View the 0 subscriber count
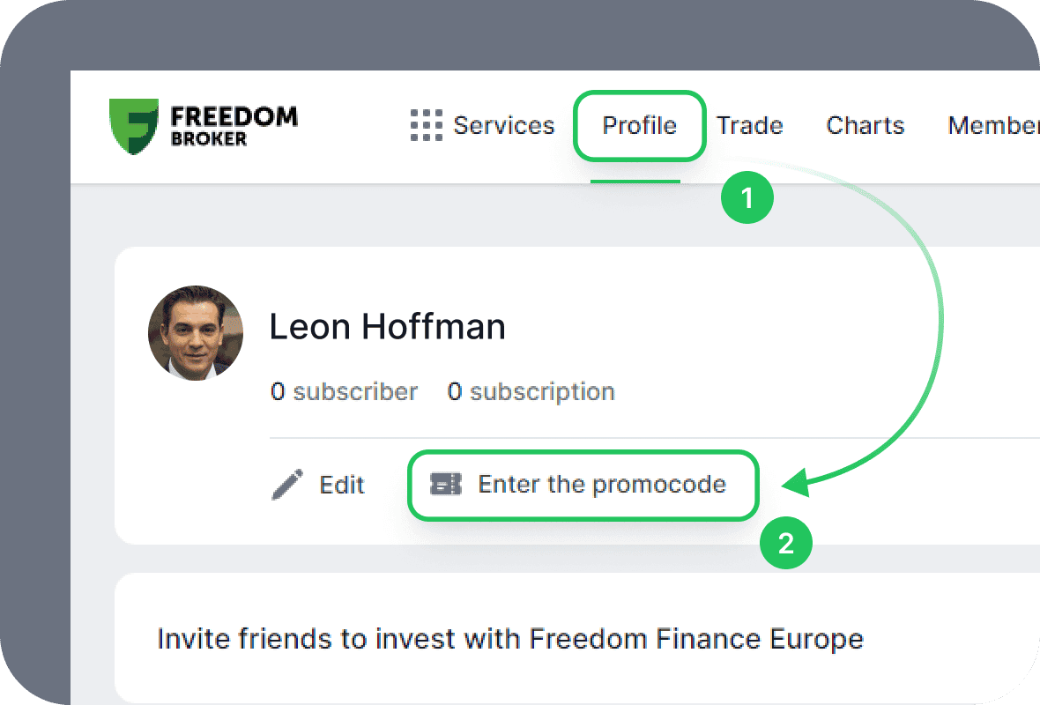The image size is (1040, 705). tap(344, 391)
